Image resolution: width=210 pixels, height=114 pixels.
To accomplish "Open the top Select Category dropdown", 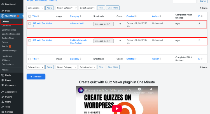I will [67, 8].
